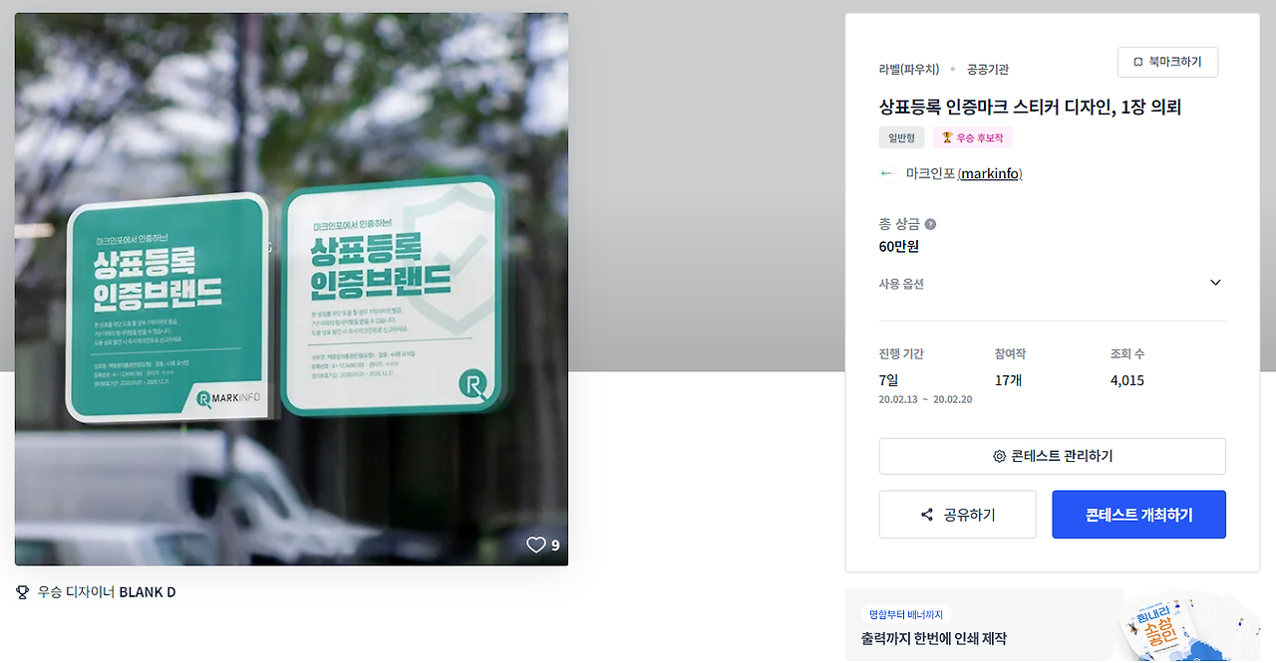Click the 총 상금 label
This screenshot has width=1276, height=663.
click(x=898, y=224)
